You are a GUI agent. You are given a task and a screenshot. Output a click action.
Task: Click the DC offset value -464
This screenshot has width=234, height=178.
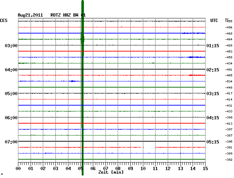click(x=229, y=39)
